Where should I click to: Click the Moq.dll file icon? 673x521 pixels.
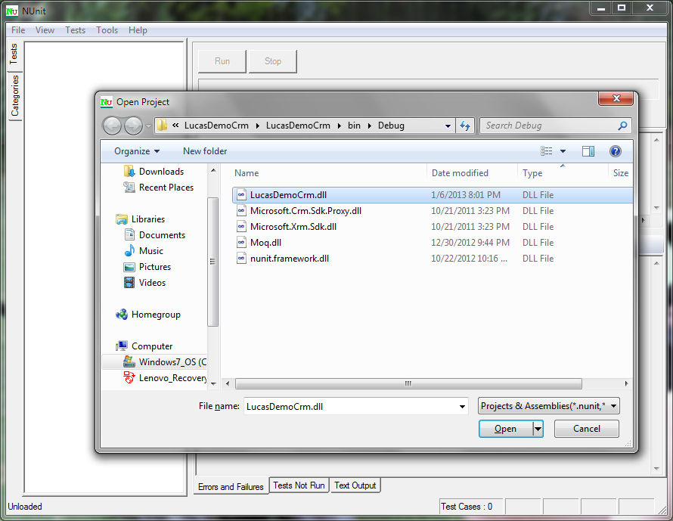point(242,243)
